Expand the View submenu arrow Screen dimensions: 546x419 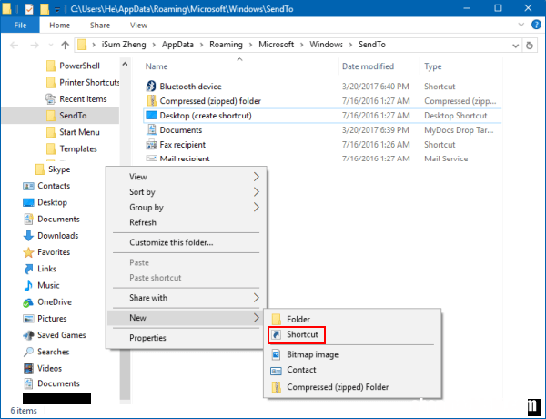pos(257,177)
